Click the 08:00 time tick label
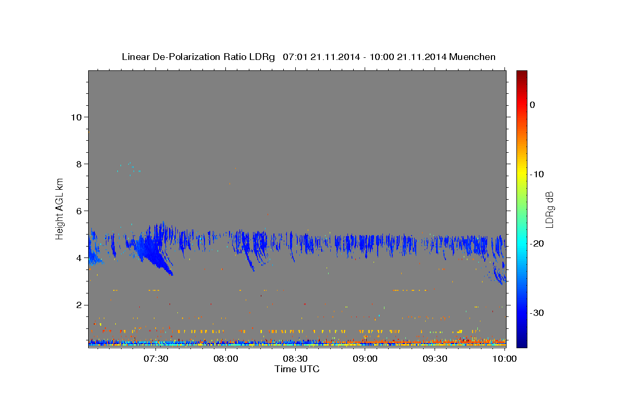 [226, 359]
